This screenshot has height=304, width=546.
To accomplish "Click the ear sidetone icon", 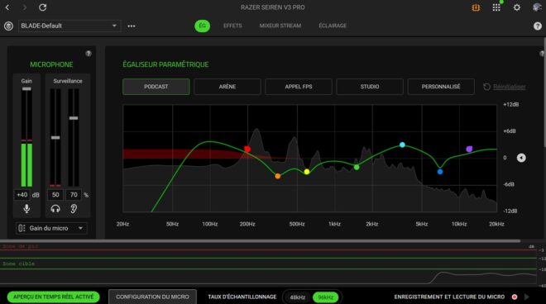I will point(74,209).
